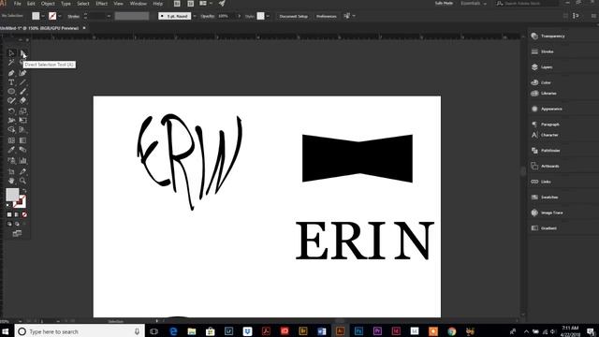This screenshot has width=599, height=337.
Task: Change screen mode at toolbar bottom
Action: point(17,233)
